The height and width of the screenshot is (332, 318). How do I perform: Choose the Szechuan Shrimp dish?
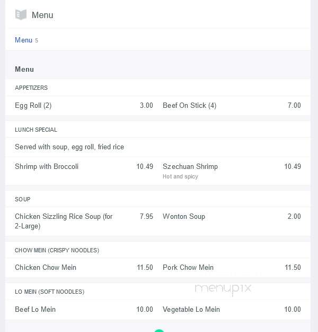[190, 166]
